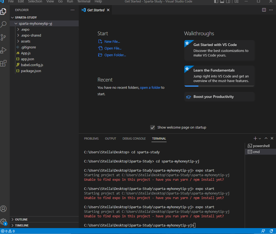Toggle primary side bar layout icon
The image size is (276, 234).
216,1
